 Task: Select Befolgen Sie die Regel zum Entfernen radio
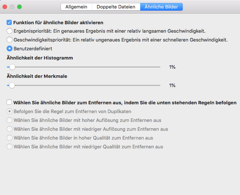(10, 111)
